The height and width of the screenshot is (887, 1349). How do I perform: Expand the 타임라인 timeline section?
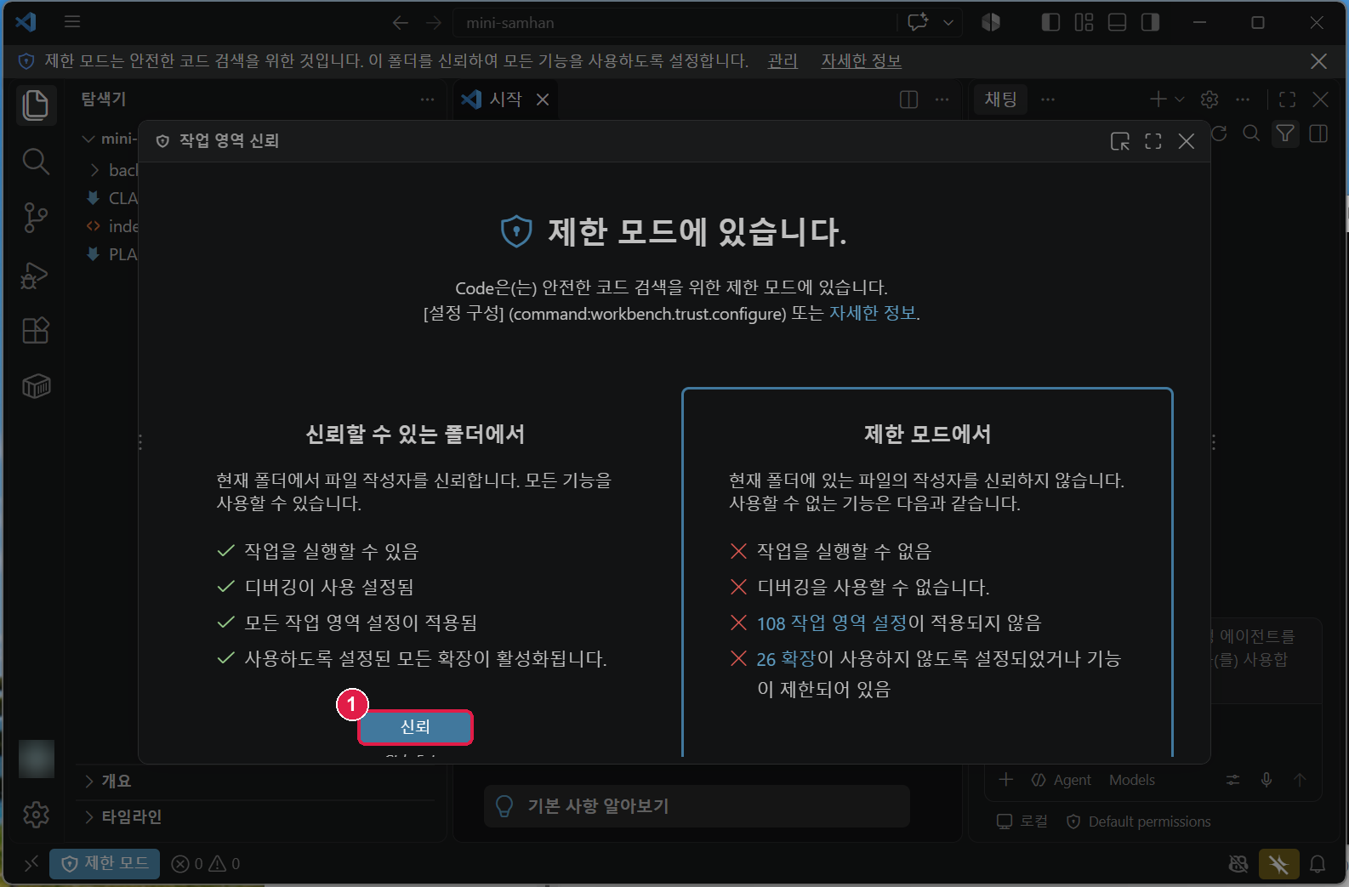[255, 816]
